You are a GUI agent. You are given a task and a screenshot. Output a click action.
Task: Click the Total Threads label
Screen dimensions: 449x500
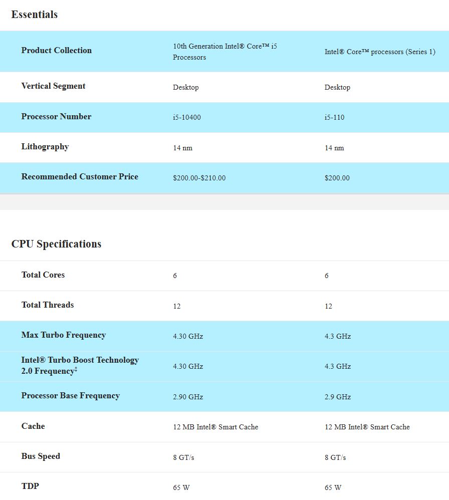point(48,305)
